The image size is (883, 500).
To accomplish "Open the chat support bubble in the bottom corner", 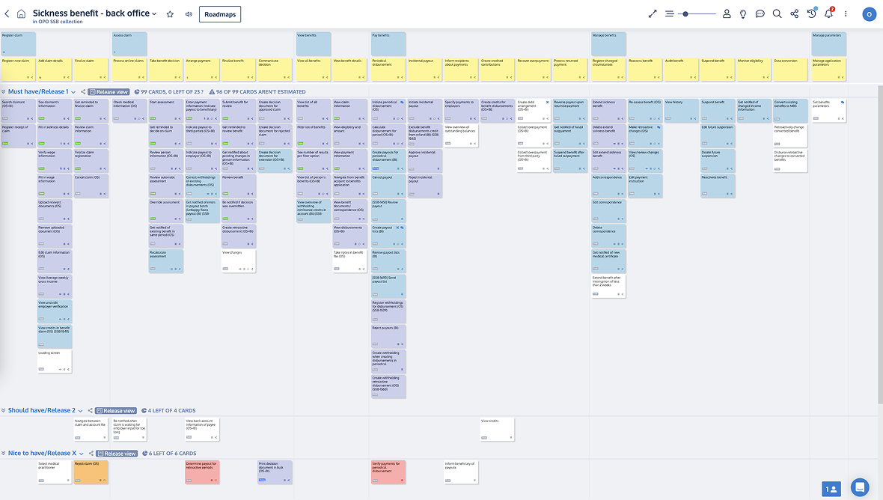I will point(859,487).
